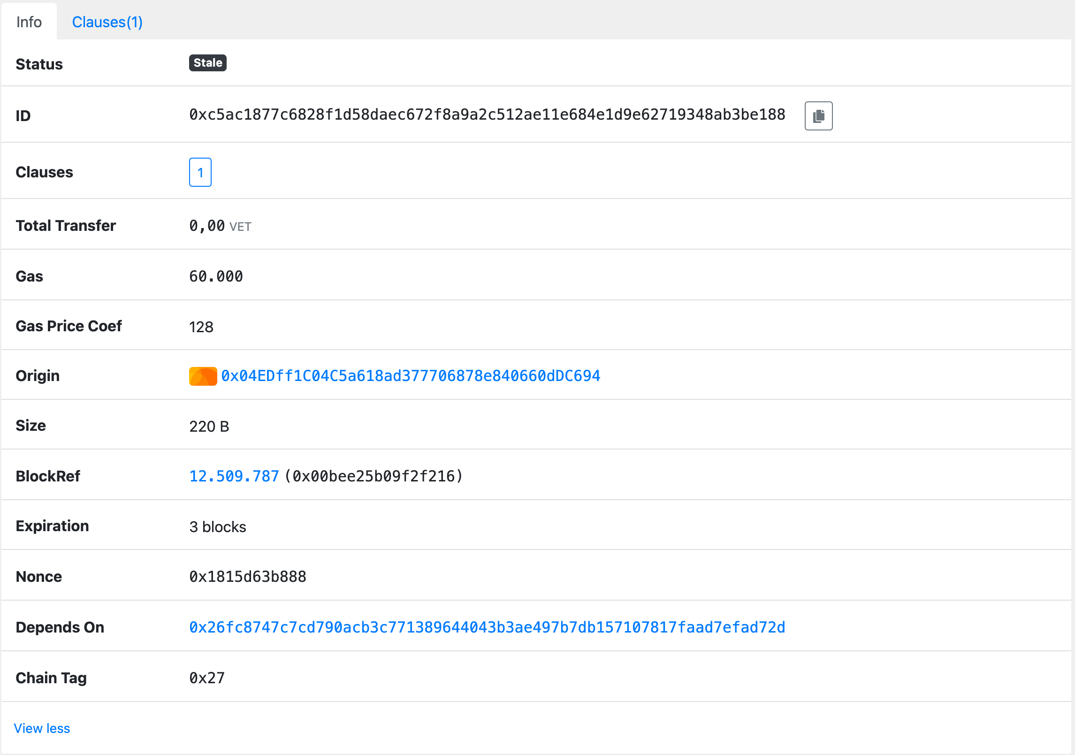Click the BlockRef hex value in parentheses
Image resolution: width=1075 pixels, height=755 pixels.
coord(374,476)
